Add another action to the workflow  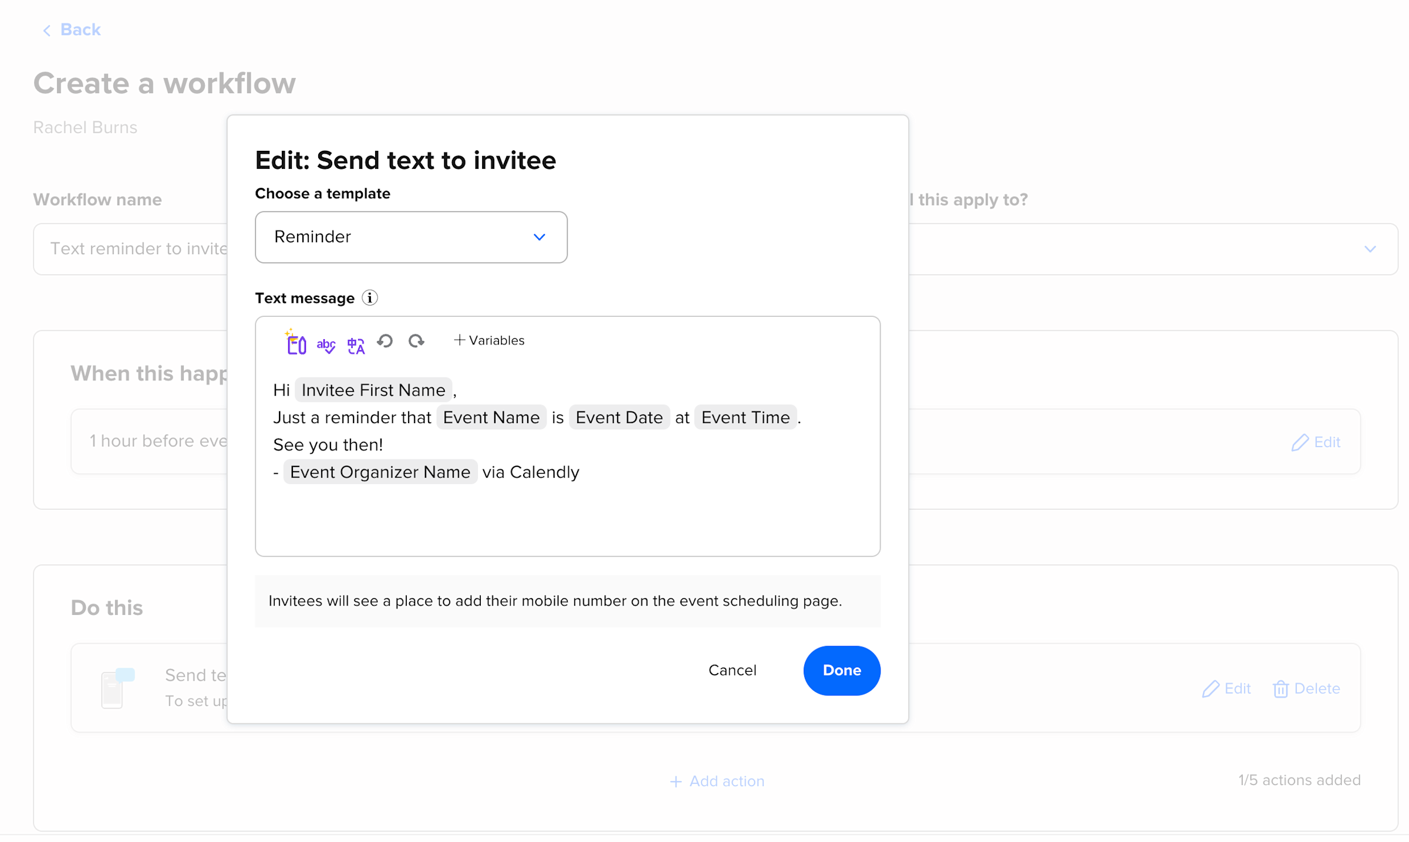coord(716,780)
